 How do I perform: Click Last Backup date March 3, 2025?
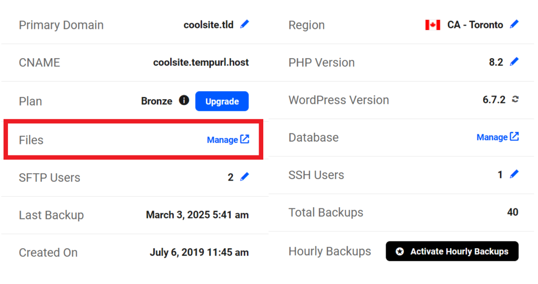click(x=198, y=215)
